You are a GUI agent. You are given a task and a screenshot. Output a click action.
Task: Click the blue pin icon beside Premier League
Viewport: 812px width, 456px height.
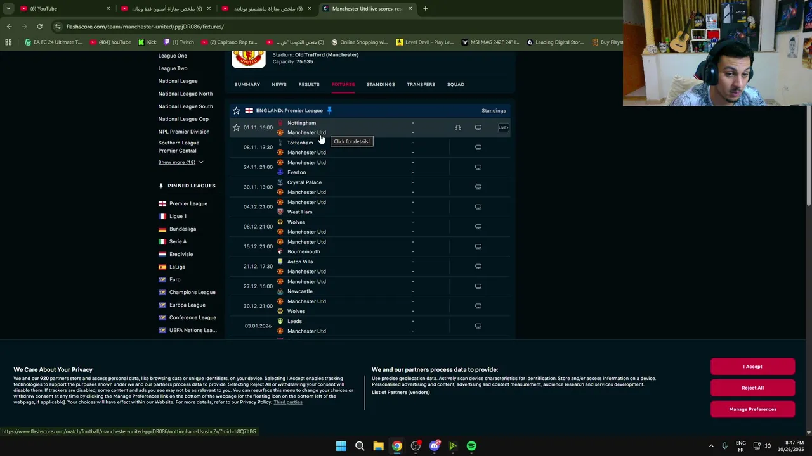point(329,110)
